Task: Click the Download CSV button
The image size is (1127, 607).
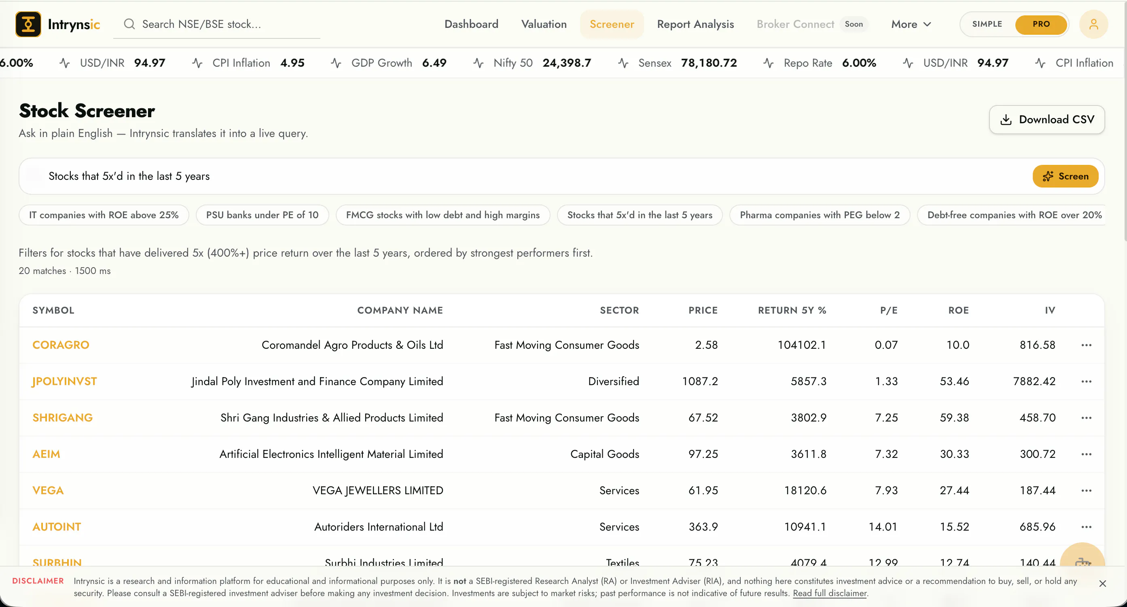Action: [x=1046, y=120]
